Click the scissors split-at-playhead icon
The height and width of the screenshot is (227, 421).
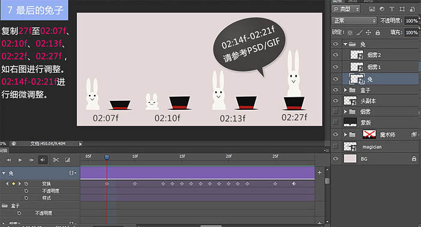[x=56, y=160]
